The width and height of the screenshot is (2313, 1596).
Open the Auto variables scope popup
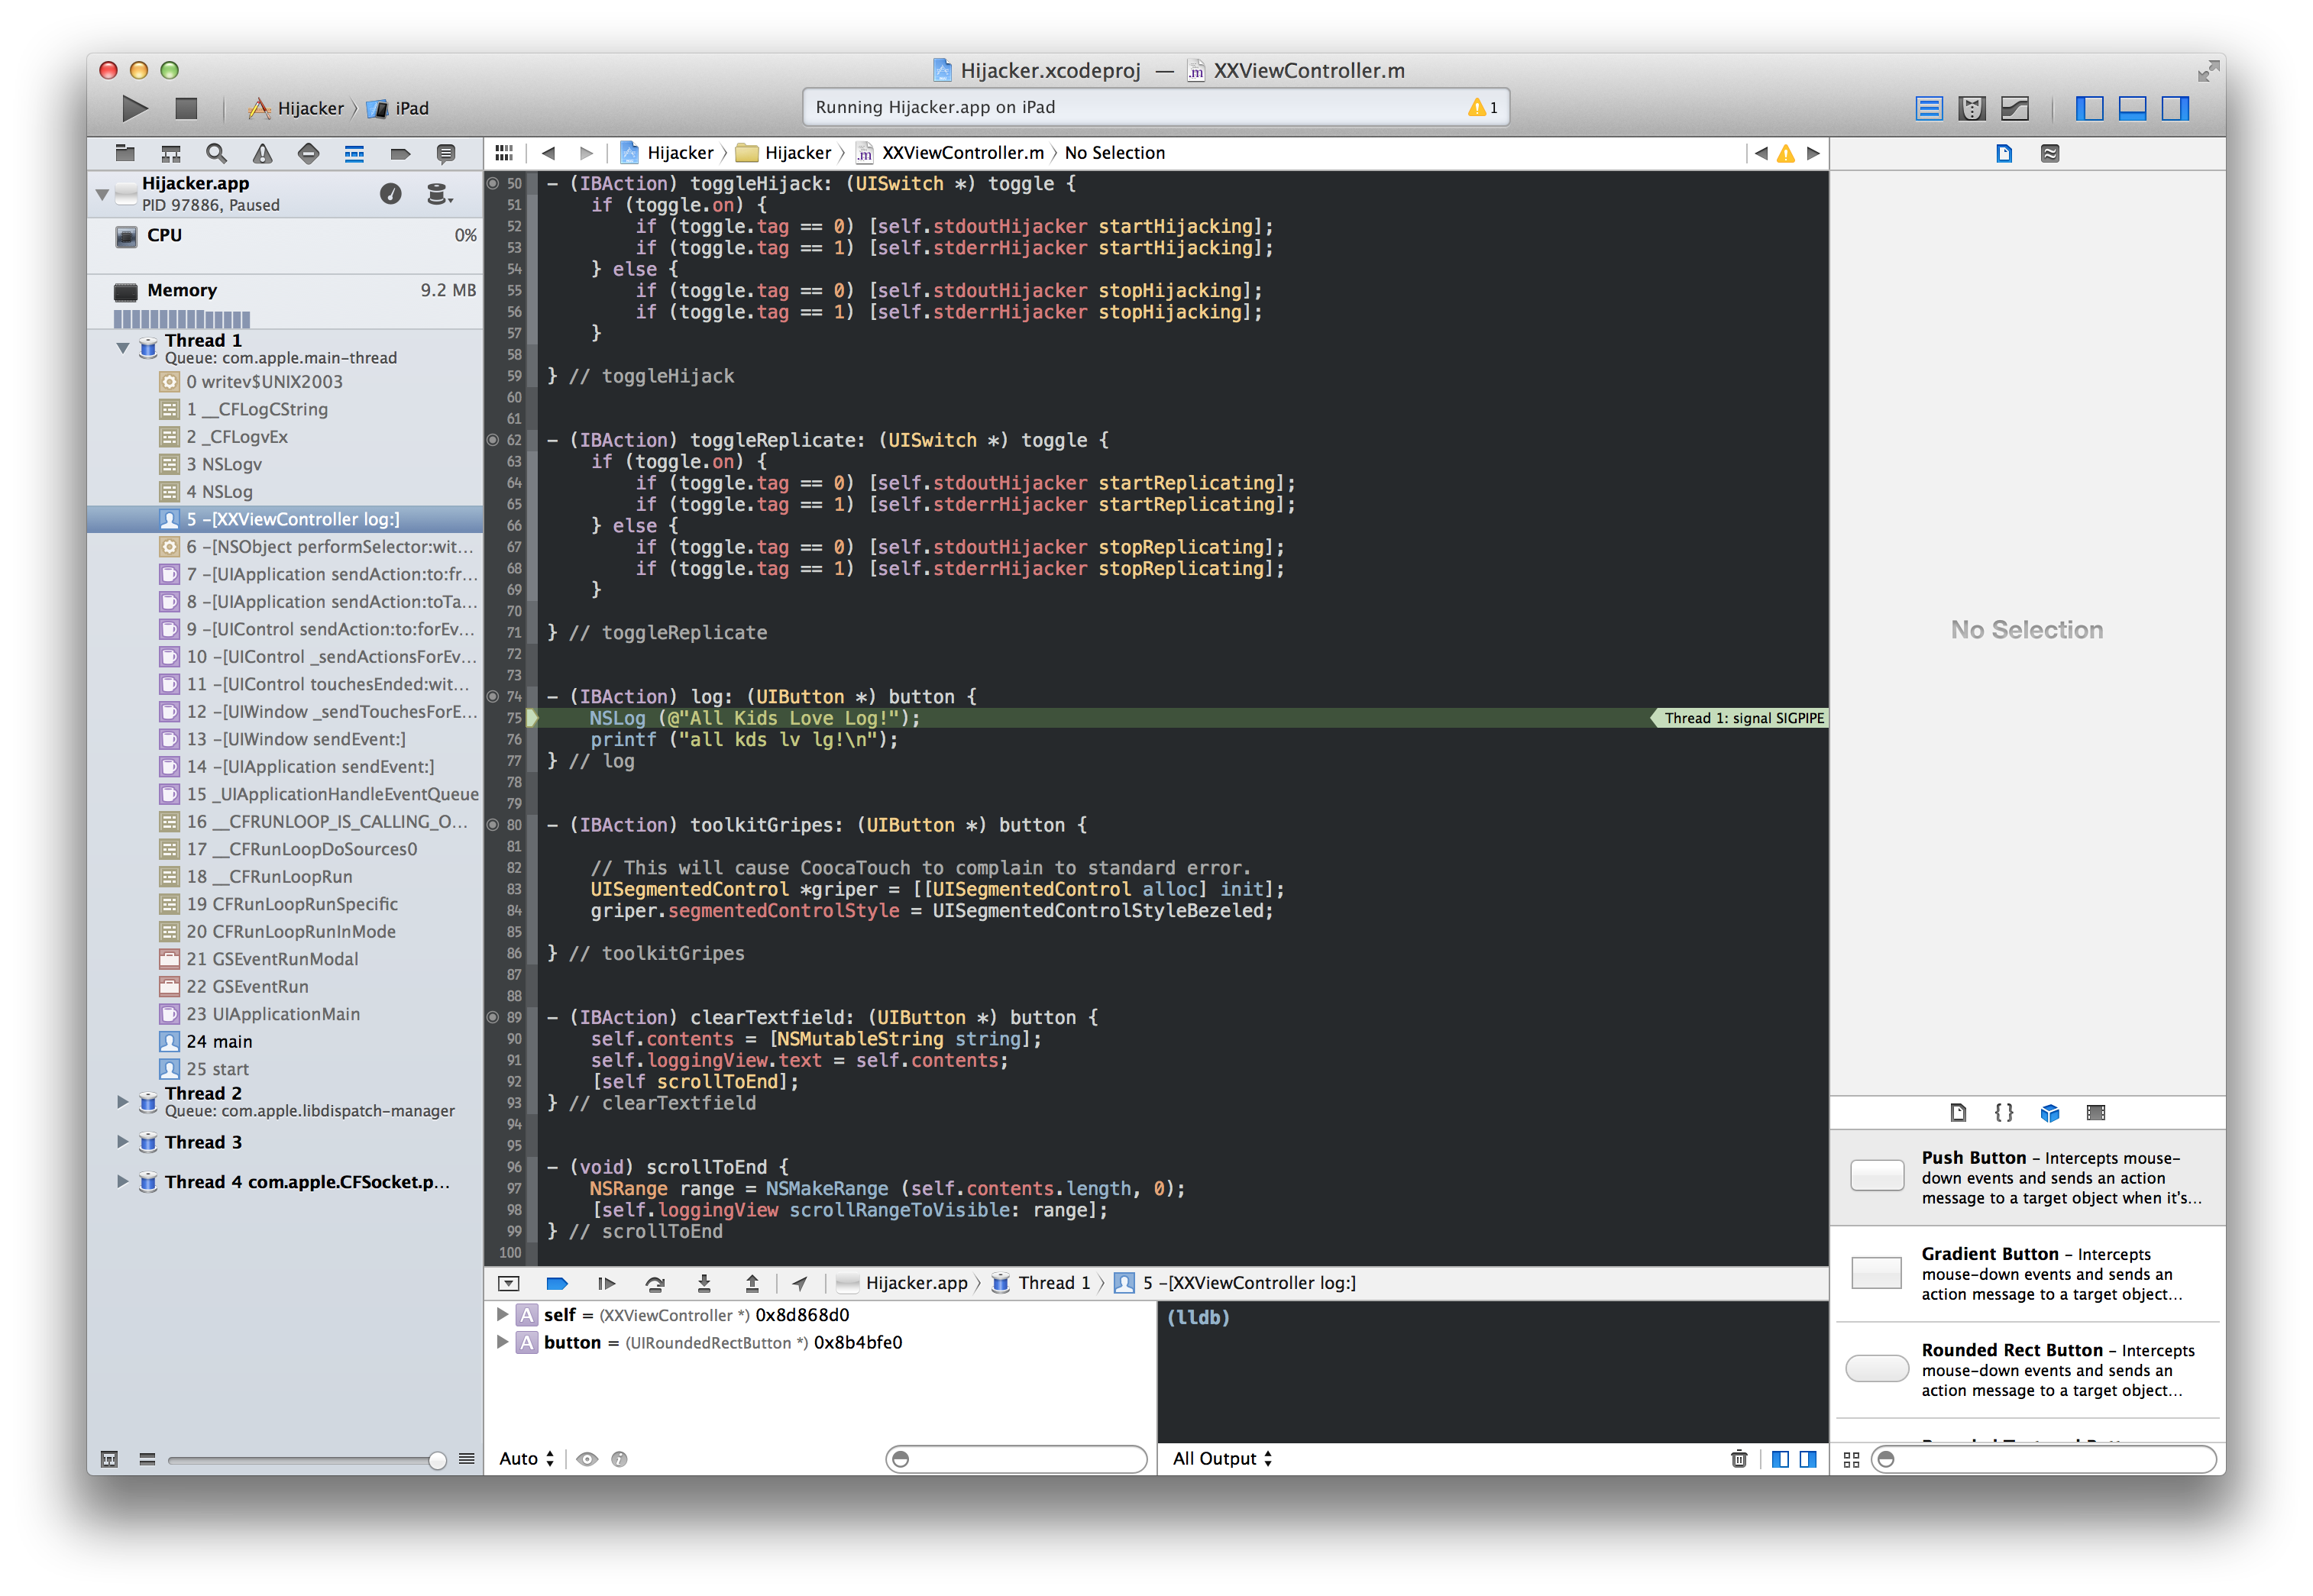526,1459
